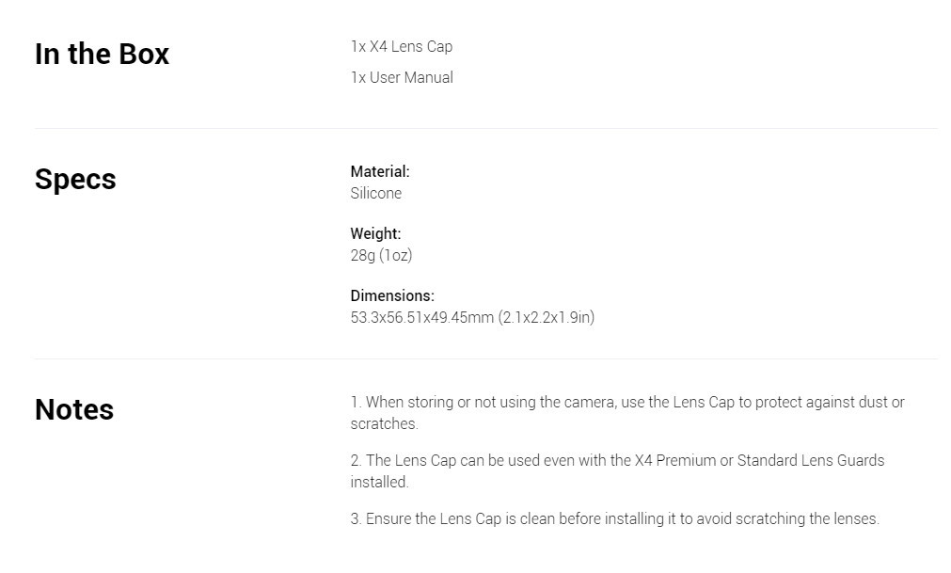Click note 1 about storing the camera

tap(627, 413)
